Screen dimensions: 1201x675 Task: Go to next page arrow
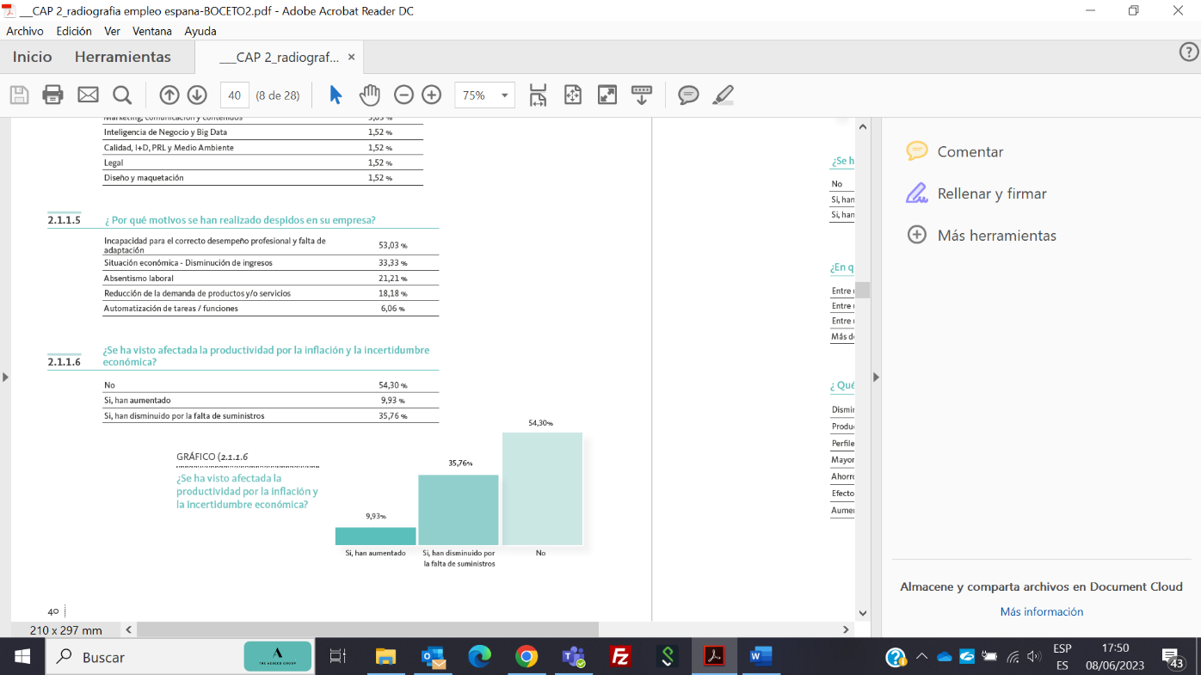click(197, 95)
